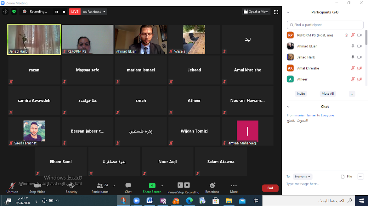Collapse the Chat panel chevron
Screen dimensions: 368x206
pos(288,107)
